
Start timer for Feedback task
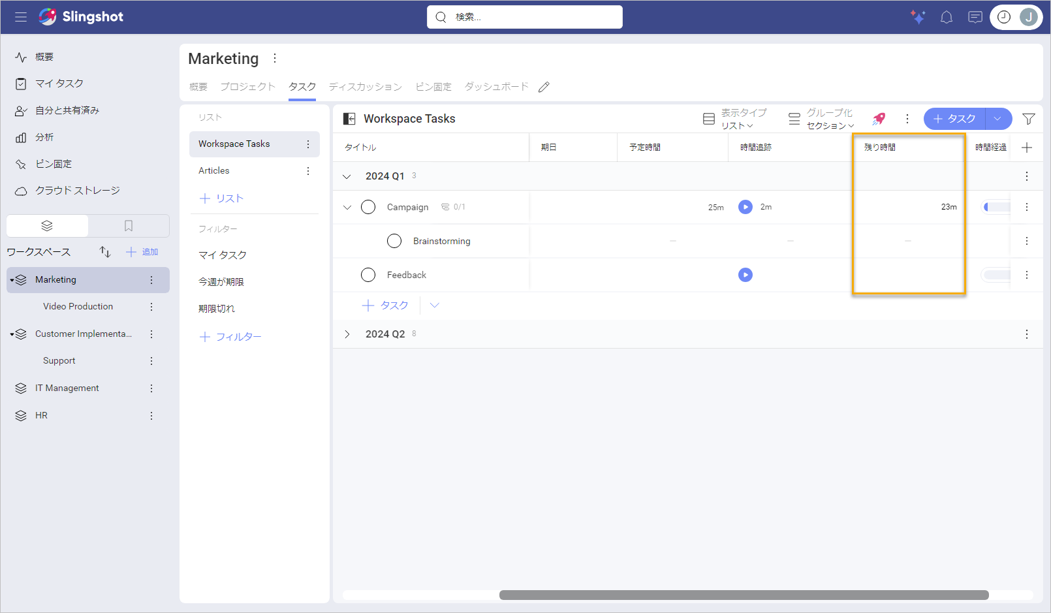click(745, 275)
